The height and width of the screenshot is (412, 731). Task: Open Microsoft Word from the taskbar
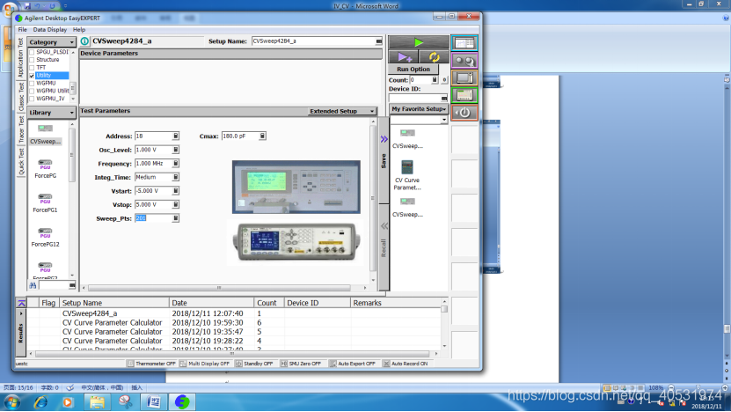click(x=153, y=401)
